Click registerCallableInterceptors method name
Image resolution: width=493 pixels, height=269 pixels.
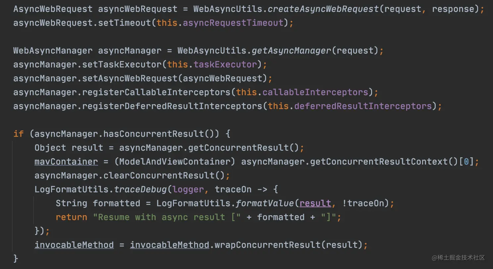(x=156, y=92)
